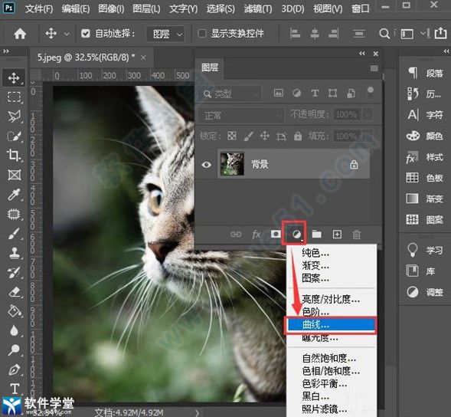Viewport: 451px width, 417px height.
Task: Open the 颜色 panel button
Action: pos(424,136)
